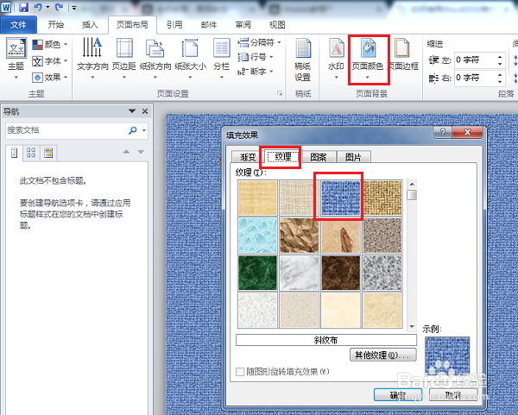The width and height of the screenshot is (518, 415).
Task: Click the right indent 右 input field
Action: coord(474,78)
